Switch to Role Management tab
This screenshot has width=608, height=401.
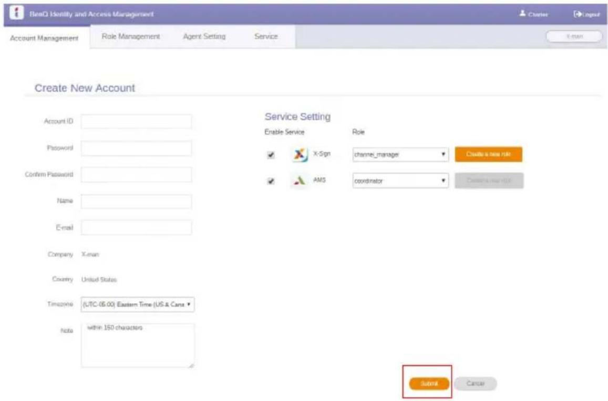pyautogui.click(x=131, y=36)
